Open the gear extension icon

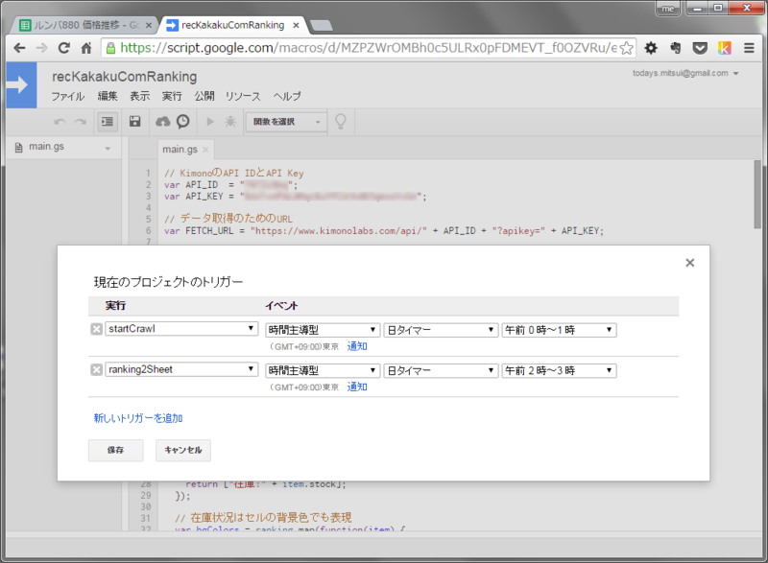[x=651, y=48]
